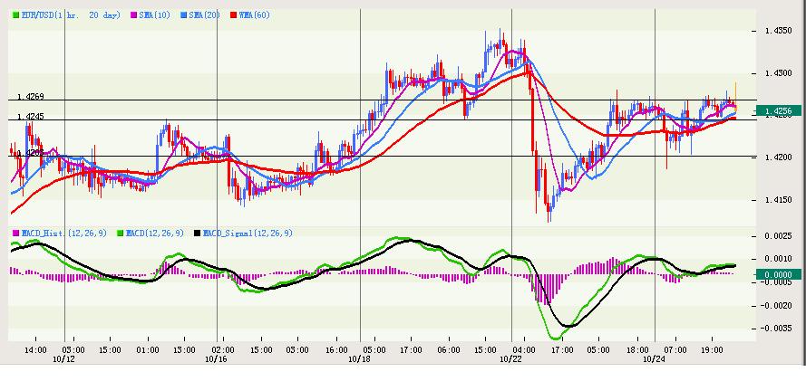Click the current price tag 1.4256

pos(779,111)
